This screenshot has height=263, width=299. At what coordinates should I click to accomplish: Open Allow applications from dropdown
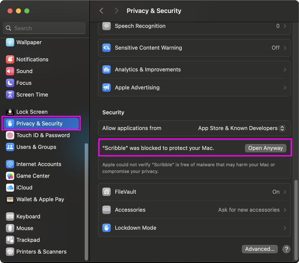coord(282,128)
